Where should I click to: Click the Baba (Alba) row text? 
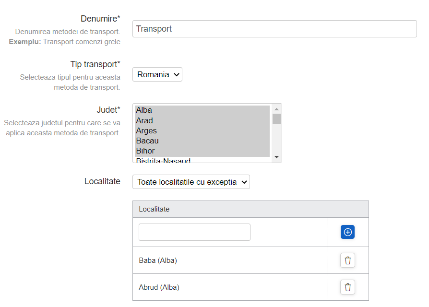[x=158, y=260]
